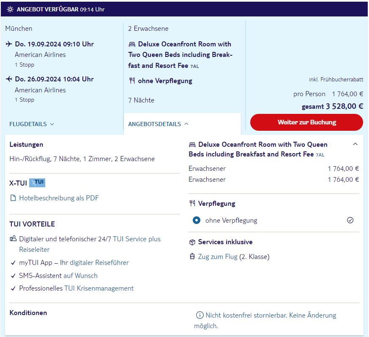Click the package icon beside Services inklusive
The width and height of the screenshot is (369, 337).
click(x=192, y=242)
